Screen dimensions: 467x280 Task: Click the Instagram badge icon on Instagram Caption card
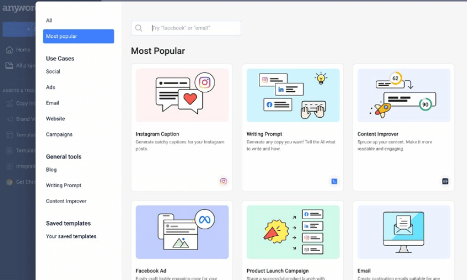224,181
